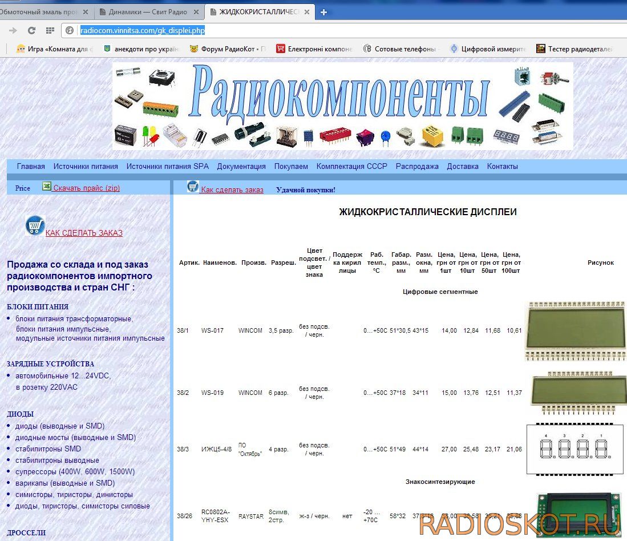
Task: Open the Комплектация СССР menu item
Action: pyautogui.click(x=352, y=166)
